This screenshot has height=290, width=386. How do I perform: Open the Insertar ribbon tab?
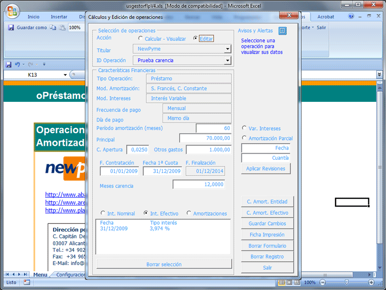[x=59, y=17]
